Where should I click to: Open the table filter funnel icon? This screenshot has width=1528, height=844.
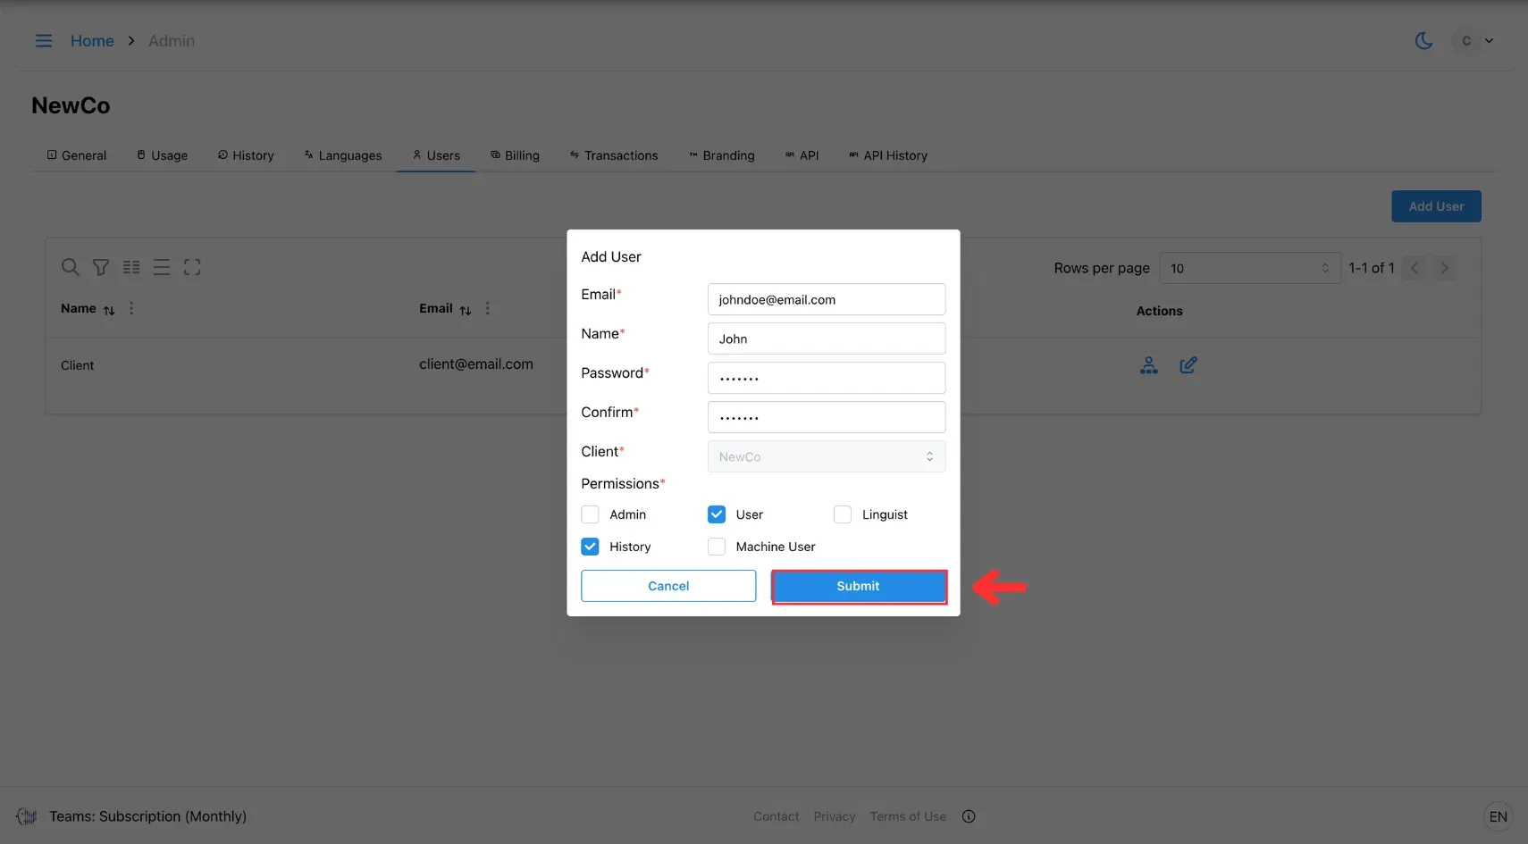[x=101, y=267]
